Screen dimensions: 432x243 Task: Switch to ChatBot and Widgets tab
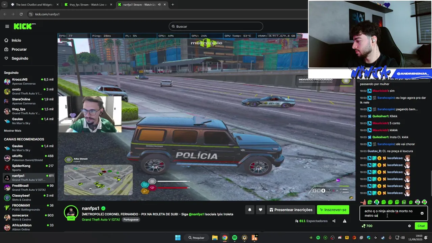34,5
